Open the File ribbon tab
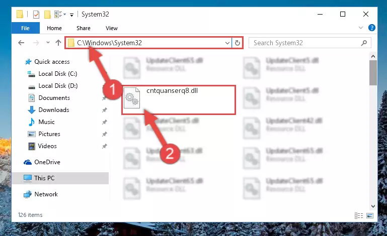The width and height of the screenshot is (387, 236). (26, 28)
